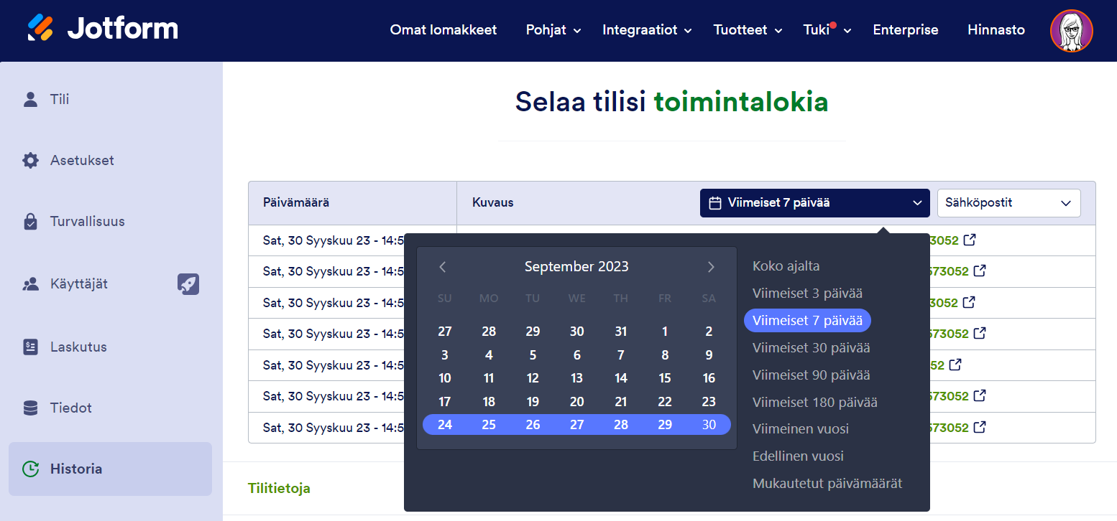Open the Hinnasto pricing link
Screen dimensions: 1117x521
[x=996, y=30]
